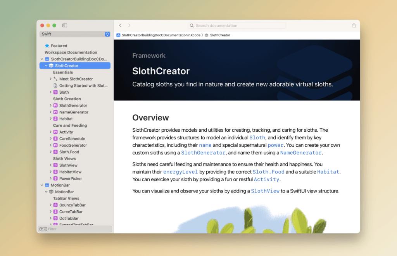Click SlothCreatorBuildingDocCDocumentationInXcode breadcrumb
Viewport: 397px width, 256px height.
click(161, 35)
